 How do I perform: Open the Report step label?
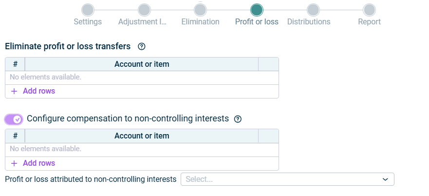[369, 22]
